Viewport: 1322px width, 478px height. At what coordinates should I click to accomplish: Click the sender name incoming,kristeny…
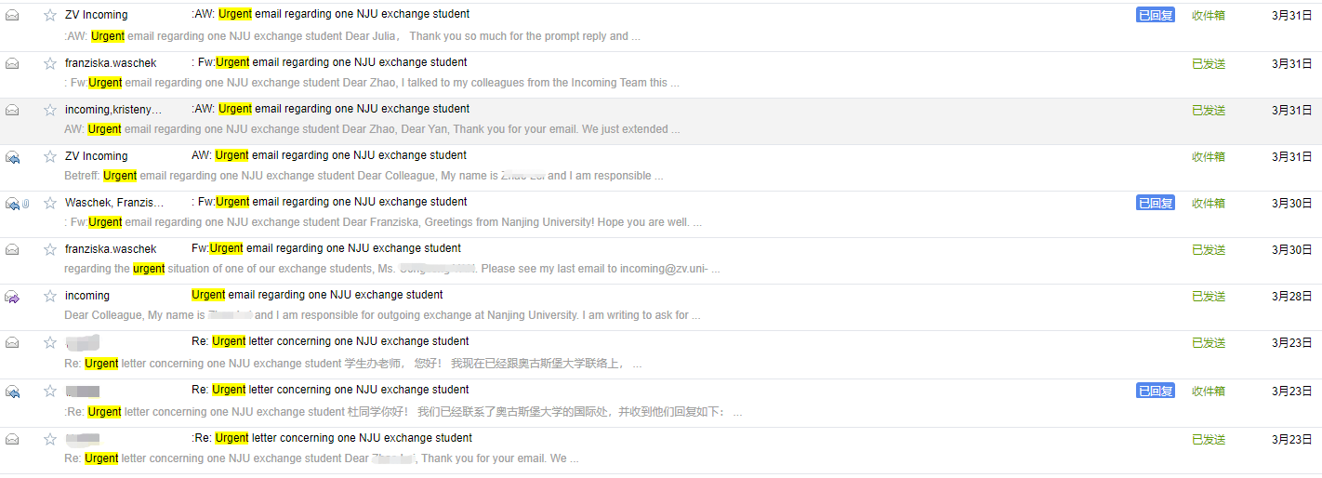(x=113, y=110)
